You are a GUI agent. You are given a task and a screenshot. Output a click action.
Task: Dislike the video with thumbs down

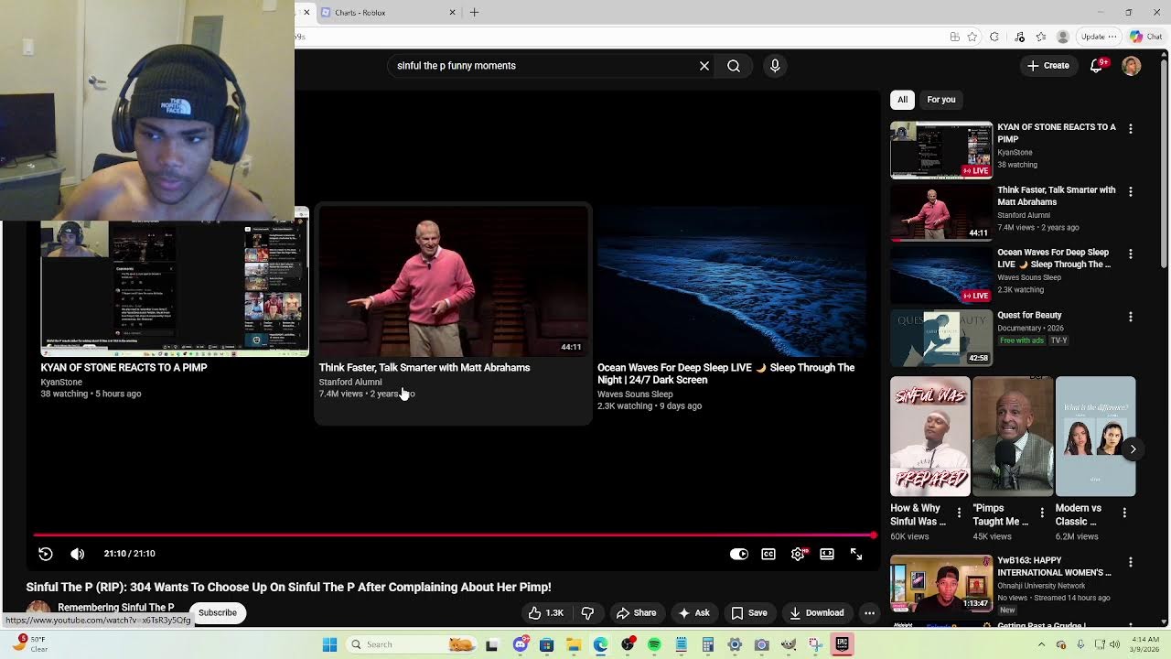pyautogui.click(x=588, y=613)
